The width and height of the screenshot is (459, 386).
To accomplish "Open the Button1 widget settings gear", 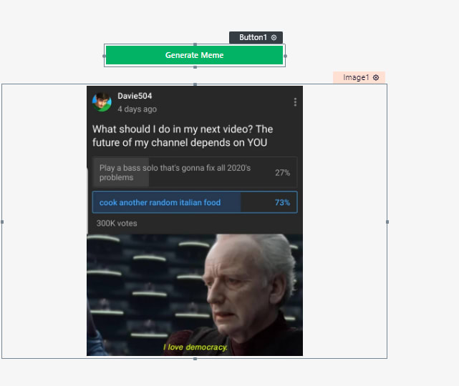I will (x=274, y=38).
